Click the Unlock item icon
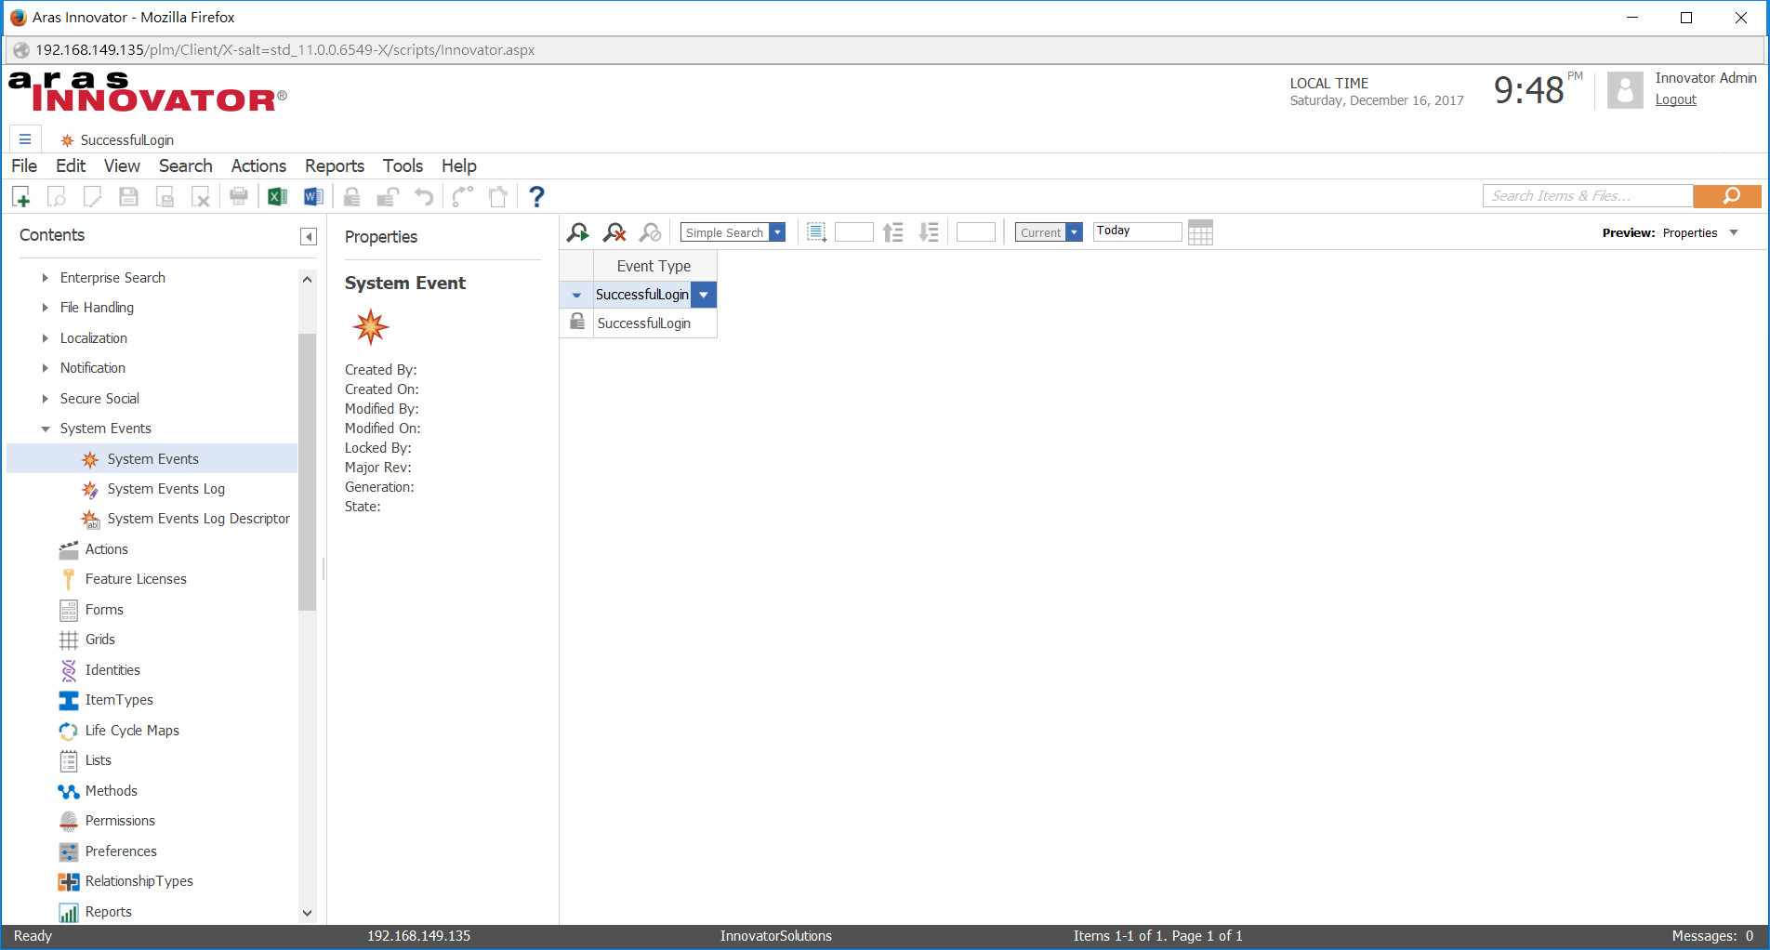This screenshot has width=1770, height=950. [x=388, y=196]
